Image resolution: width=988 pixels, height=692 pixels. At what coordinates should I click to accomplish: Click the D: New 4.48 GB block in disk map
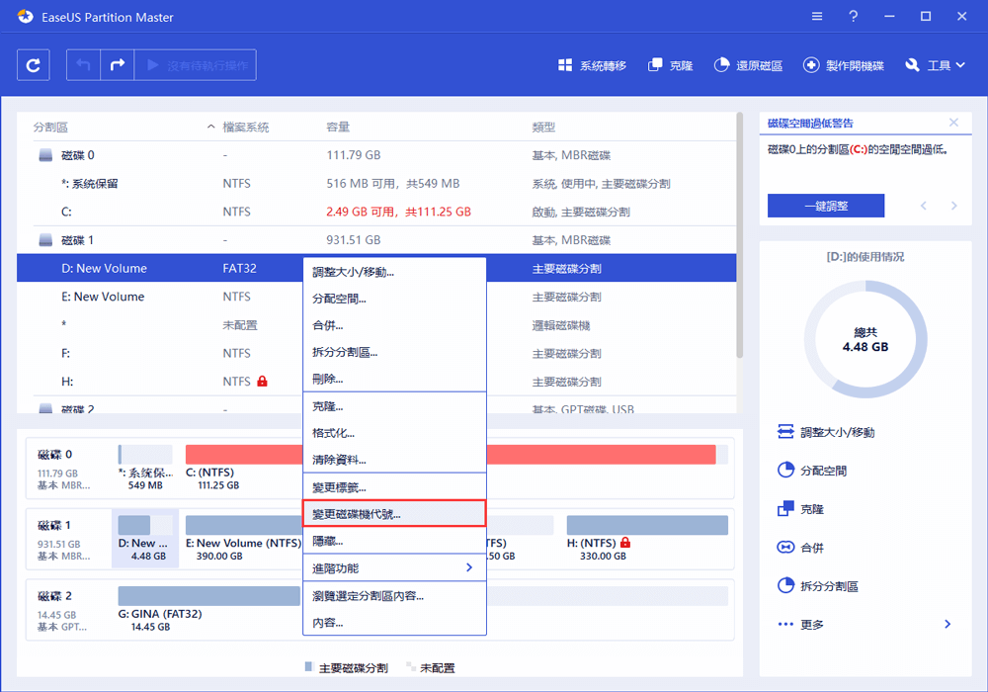tap(145, 538)
